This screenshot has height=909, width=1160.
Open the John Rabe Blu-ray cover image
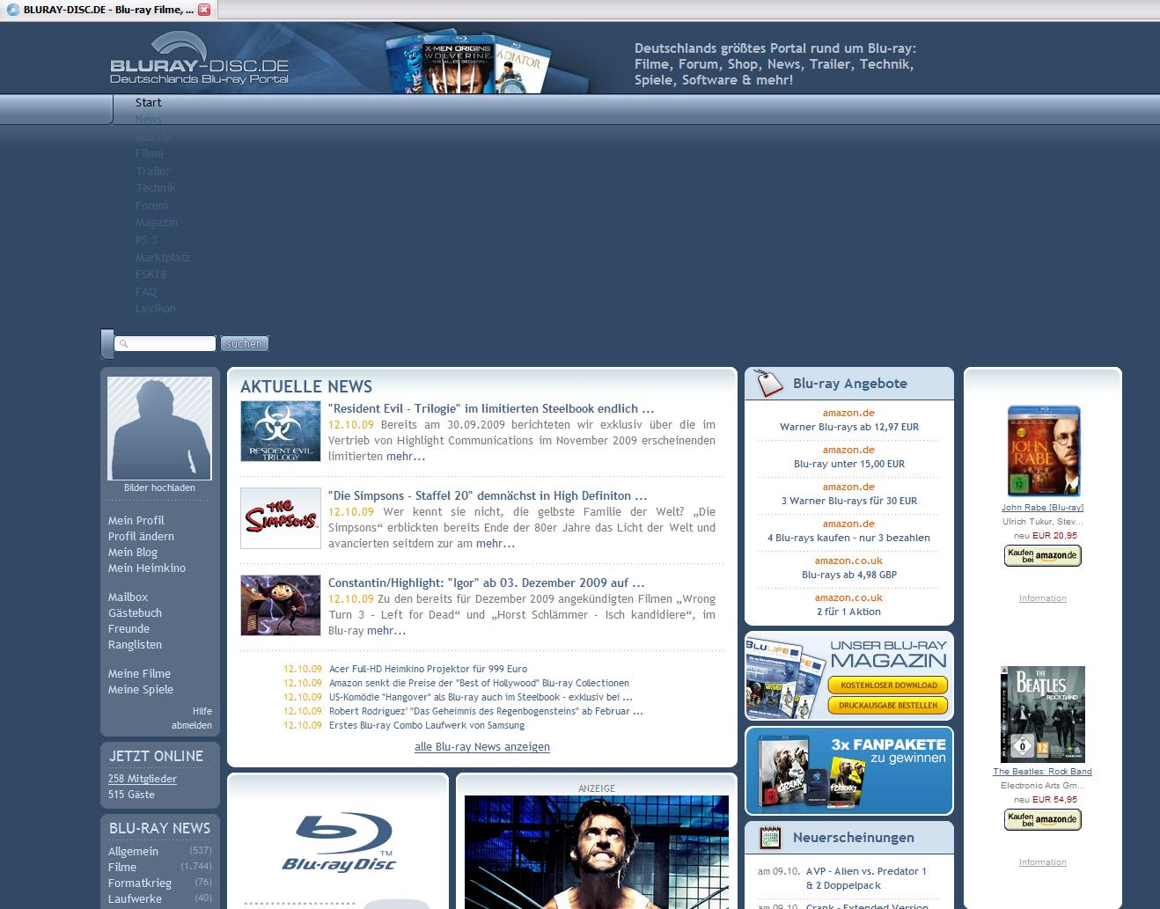[x=1042, y=451]
